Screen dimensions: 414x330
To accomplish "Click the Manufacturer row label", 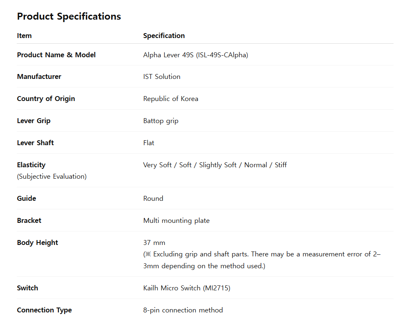I will point(39,76).
